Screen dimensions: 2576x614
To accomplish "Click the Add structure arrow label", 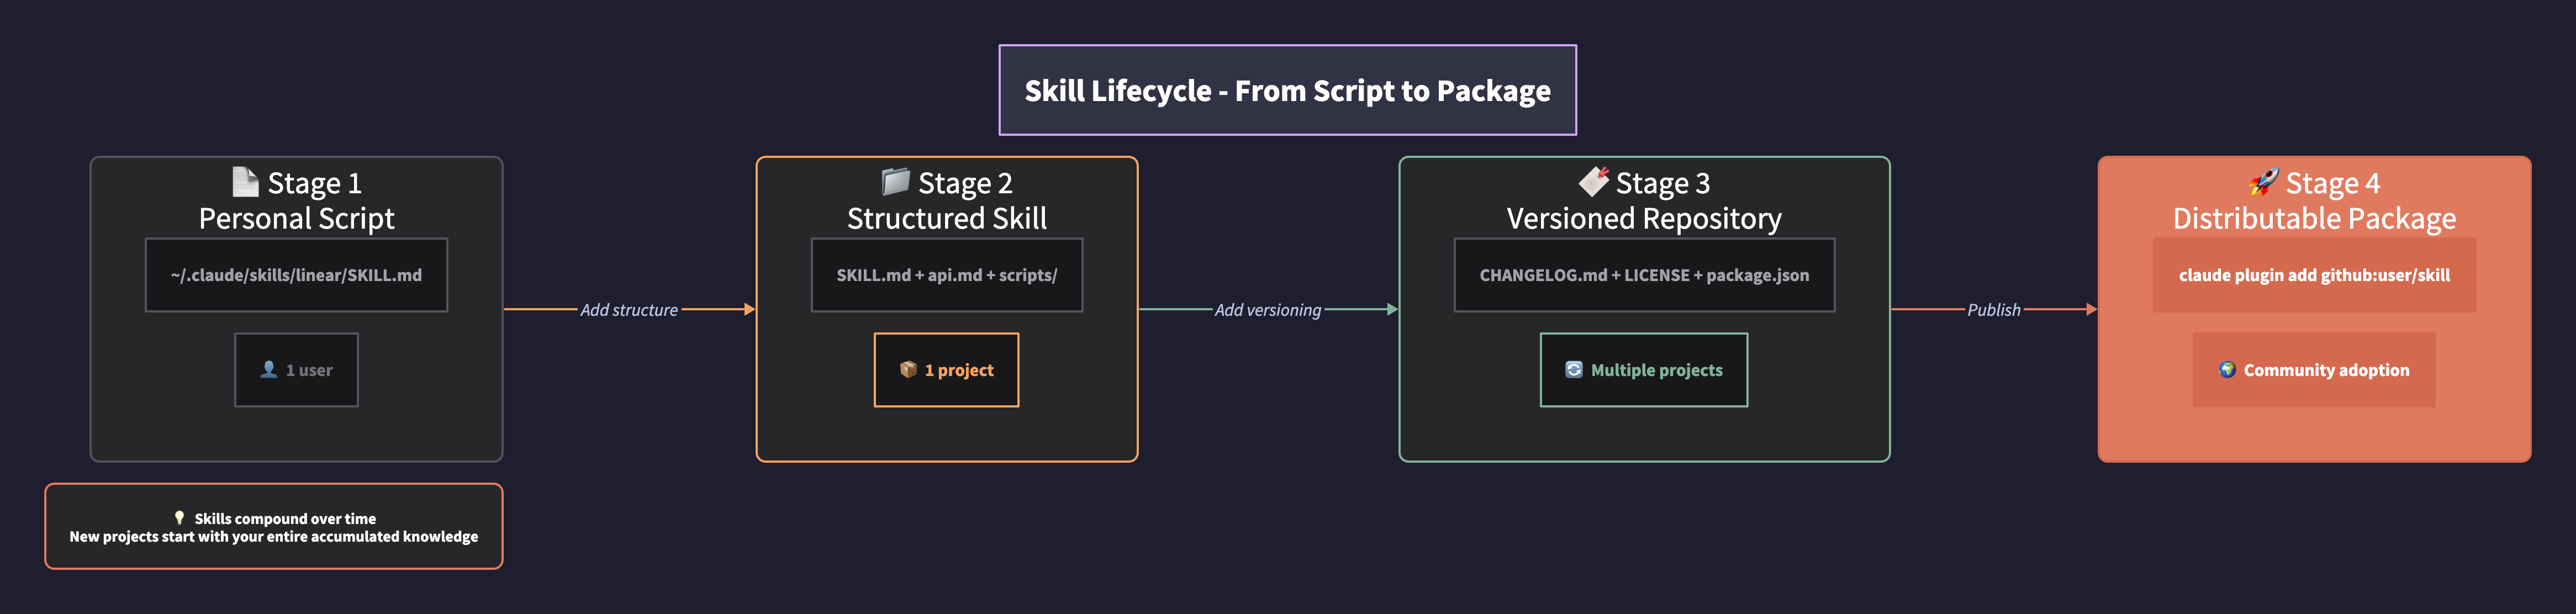I will (630, 310).
